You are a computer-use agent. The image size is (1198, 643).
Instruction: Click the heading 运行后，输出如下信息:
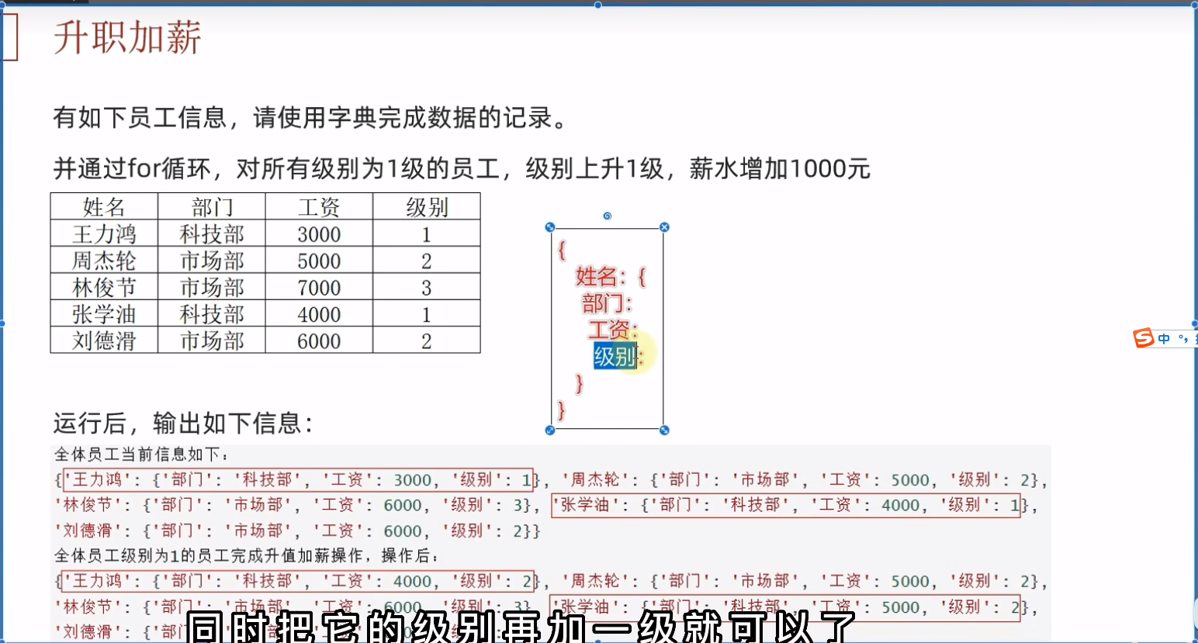click(x=183, y=423)
